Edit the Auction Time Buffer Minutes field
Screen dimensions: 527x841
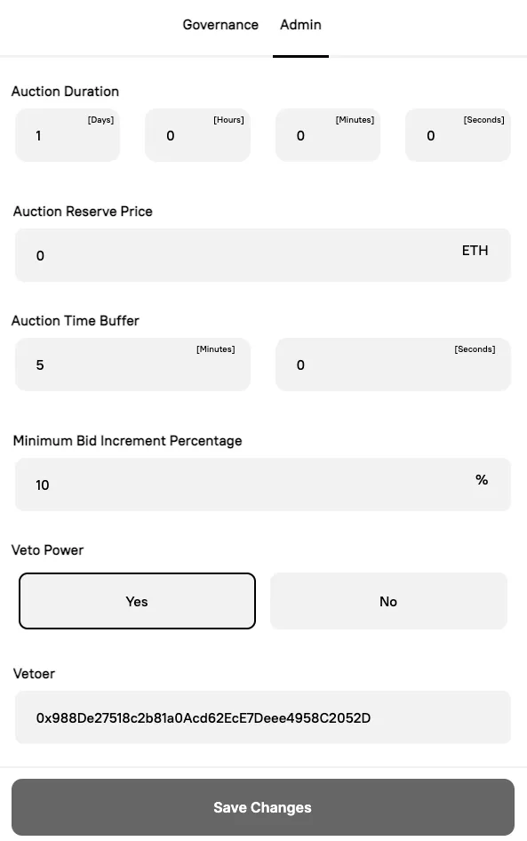(132, 364)
